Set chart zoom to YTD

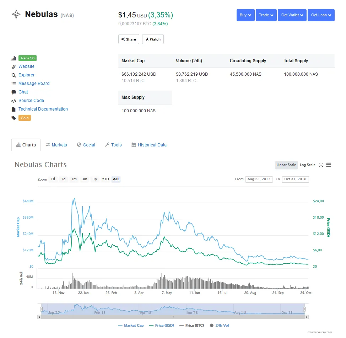pyautogui.click(x=105, y=179)
